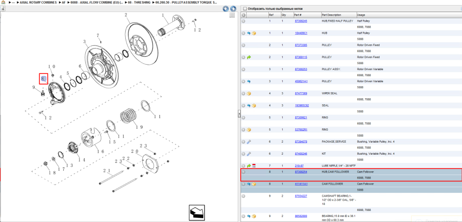Viewport: 462px width, 222px height.
Task: Click callout number 3 on the diagram
Action: (85, 42)
